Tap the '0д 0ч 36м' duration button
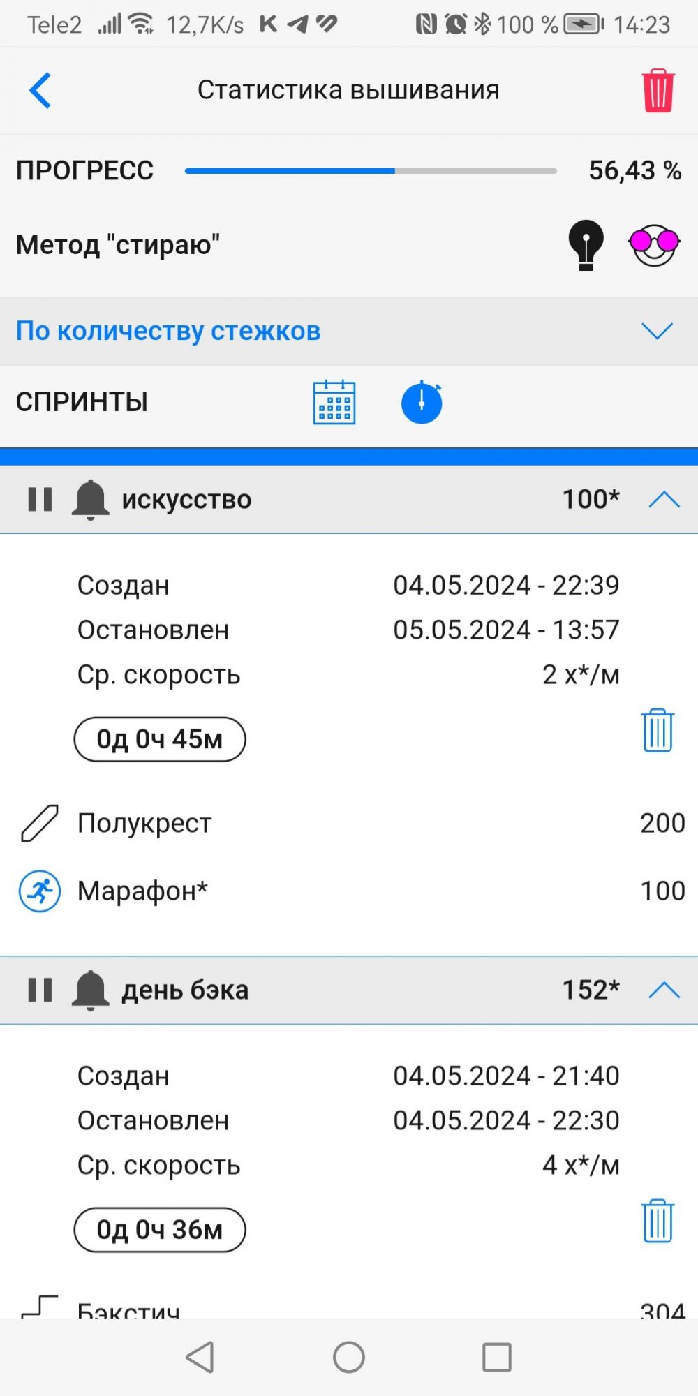The width and height of the screenshot is (698, 1396). [x=160, y=1230]
